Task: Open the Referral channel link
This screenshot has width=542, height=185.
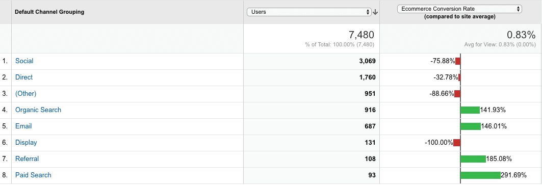Action: [27, 158]
